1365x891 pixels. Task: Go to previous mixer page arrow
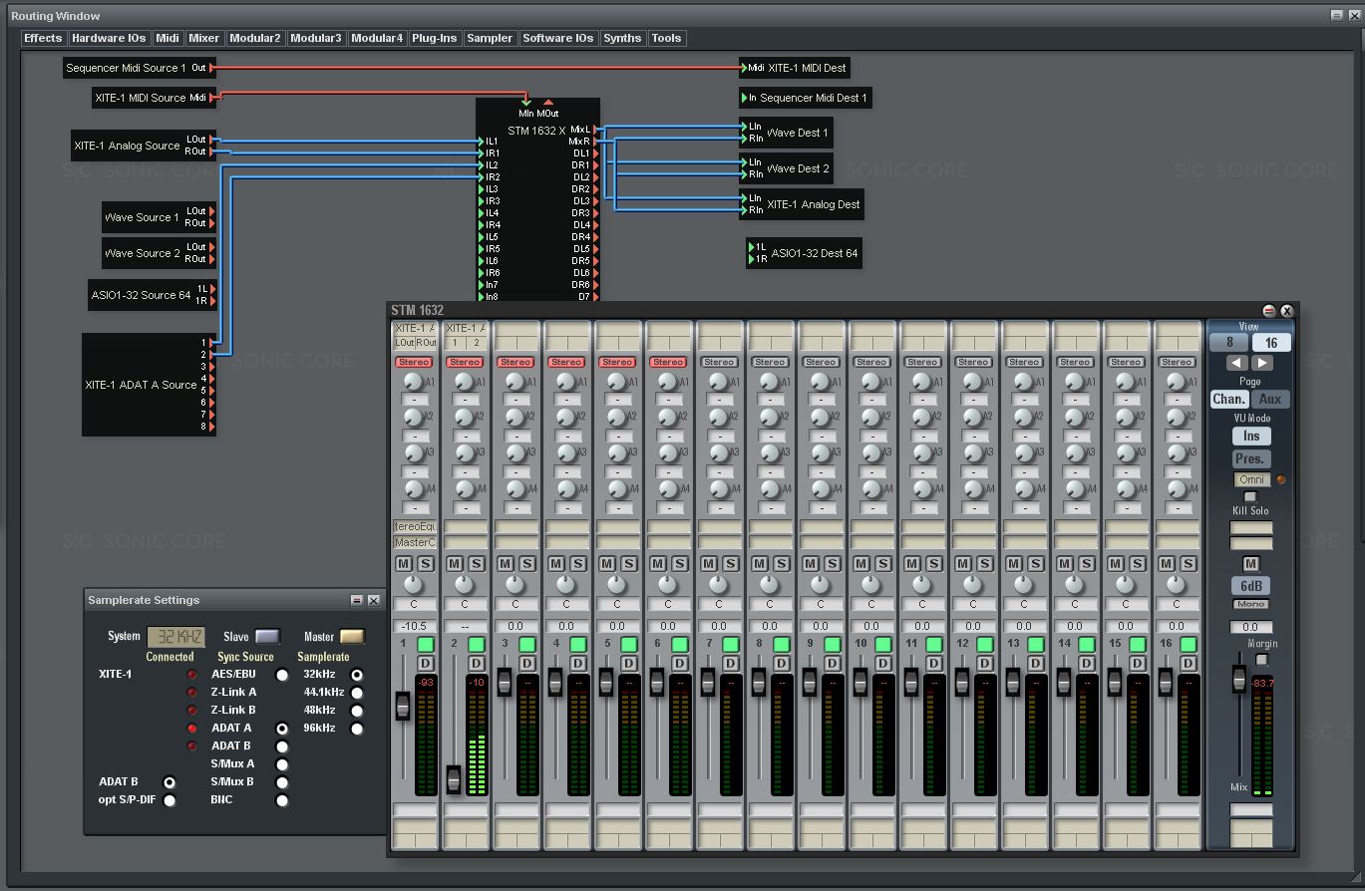click(1237, 363)
